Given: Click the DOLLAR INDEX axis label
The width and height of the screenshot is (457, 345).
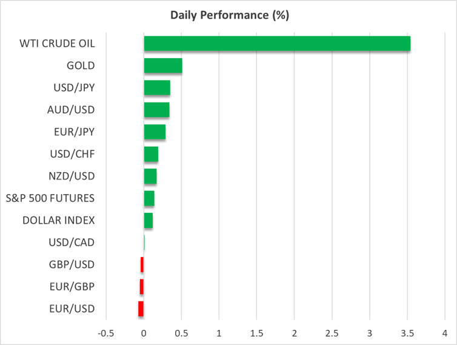Looking at the screenshot, I should point(59,221).
